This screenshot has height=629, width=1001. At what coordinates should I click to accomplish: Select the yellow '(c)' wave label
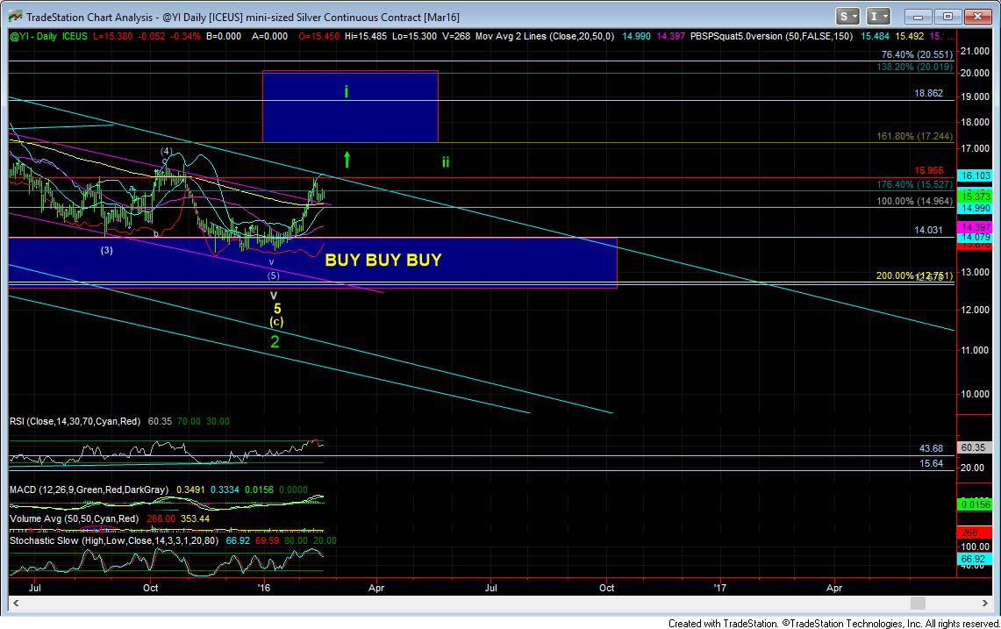tap(276, 322)
